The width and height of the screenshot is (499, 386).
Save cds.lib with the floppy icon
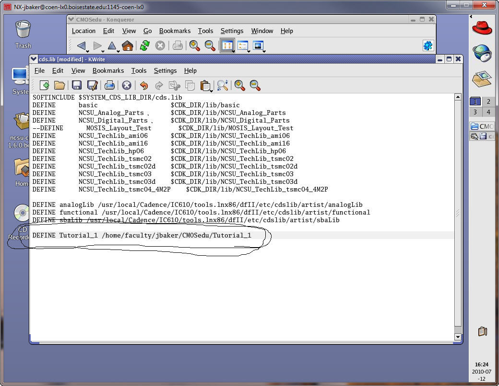(76, 85)
